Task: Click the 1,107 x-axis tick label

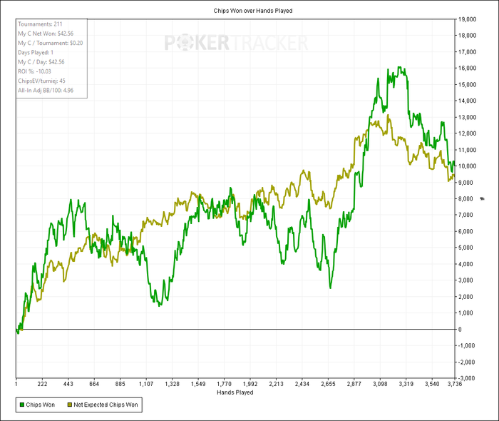Action: click(146, 384)
